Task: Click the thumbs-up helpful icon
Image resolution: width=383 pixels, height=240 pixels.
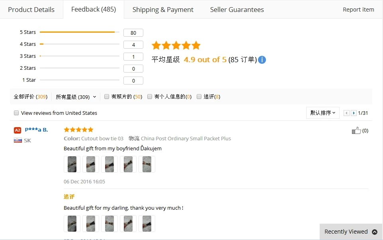Action: tap(356, 130)
